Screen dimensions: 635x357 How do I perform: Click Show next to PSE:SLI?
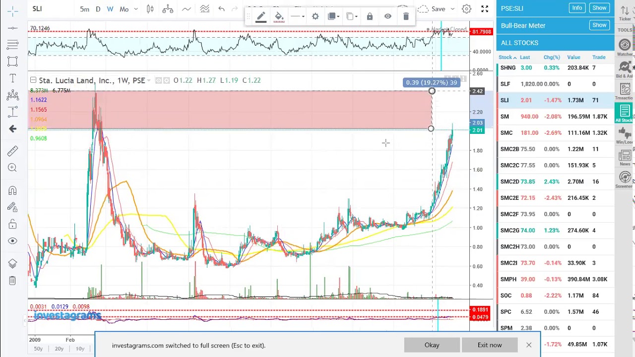599,8
